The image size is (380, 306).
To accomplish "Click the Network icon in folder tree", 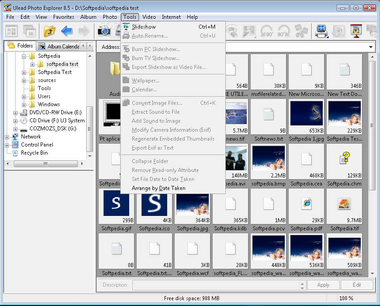I will coord(15,137).
